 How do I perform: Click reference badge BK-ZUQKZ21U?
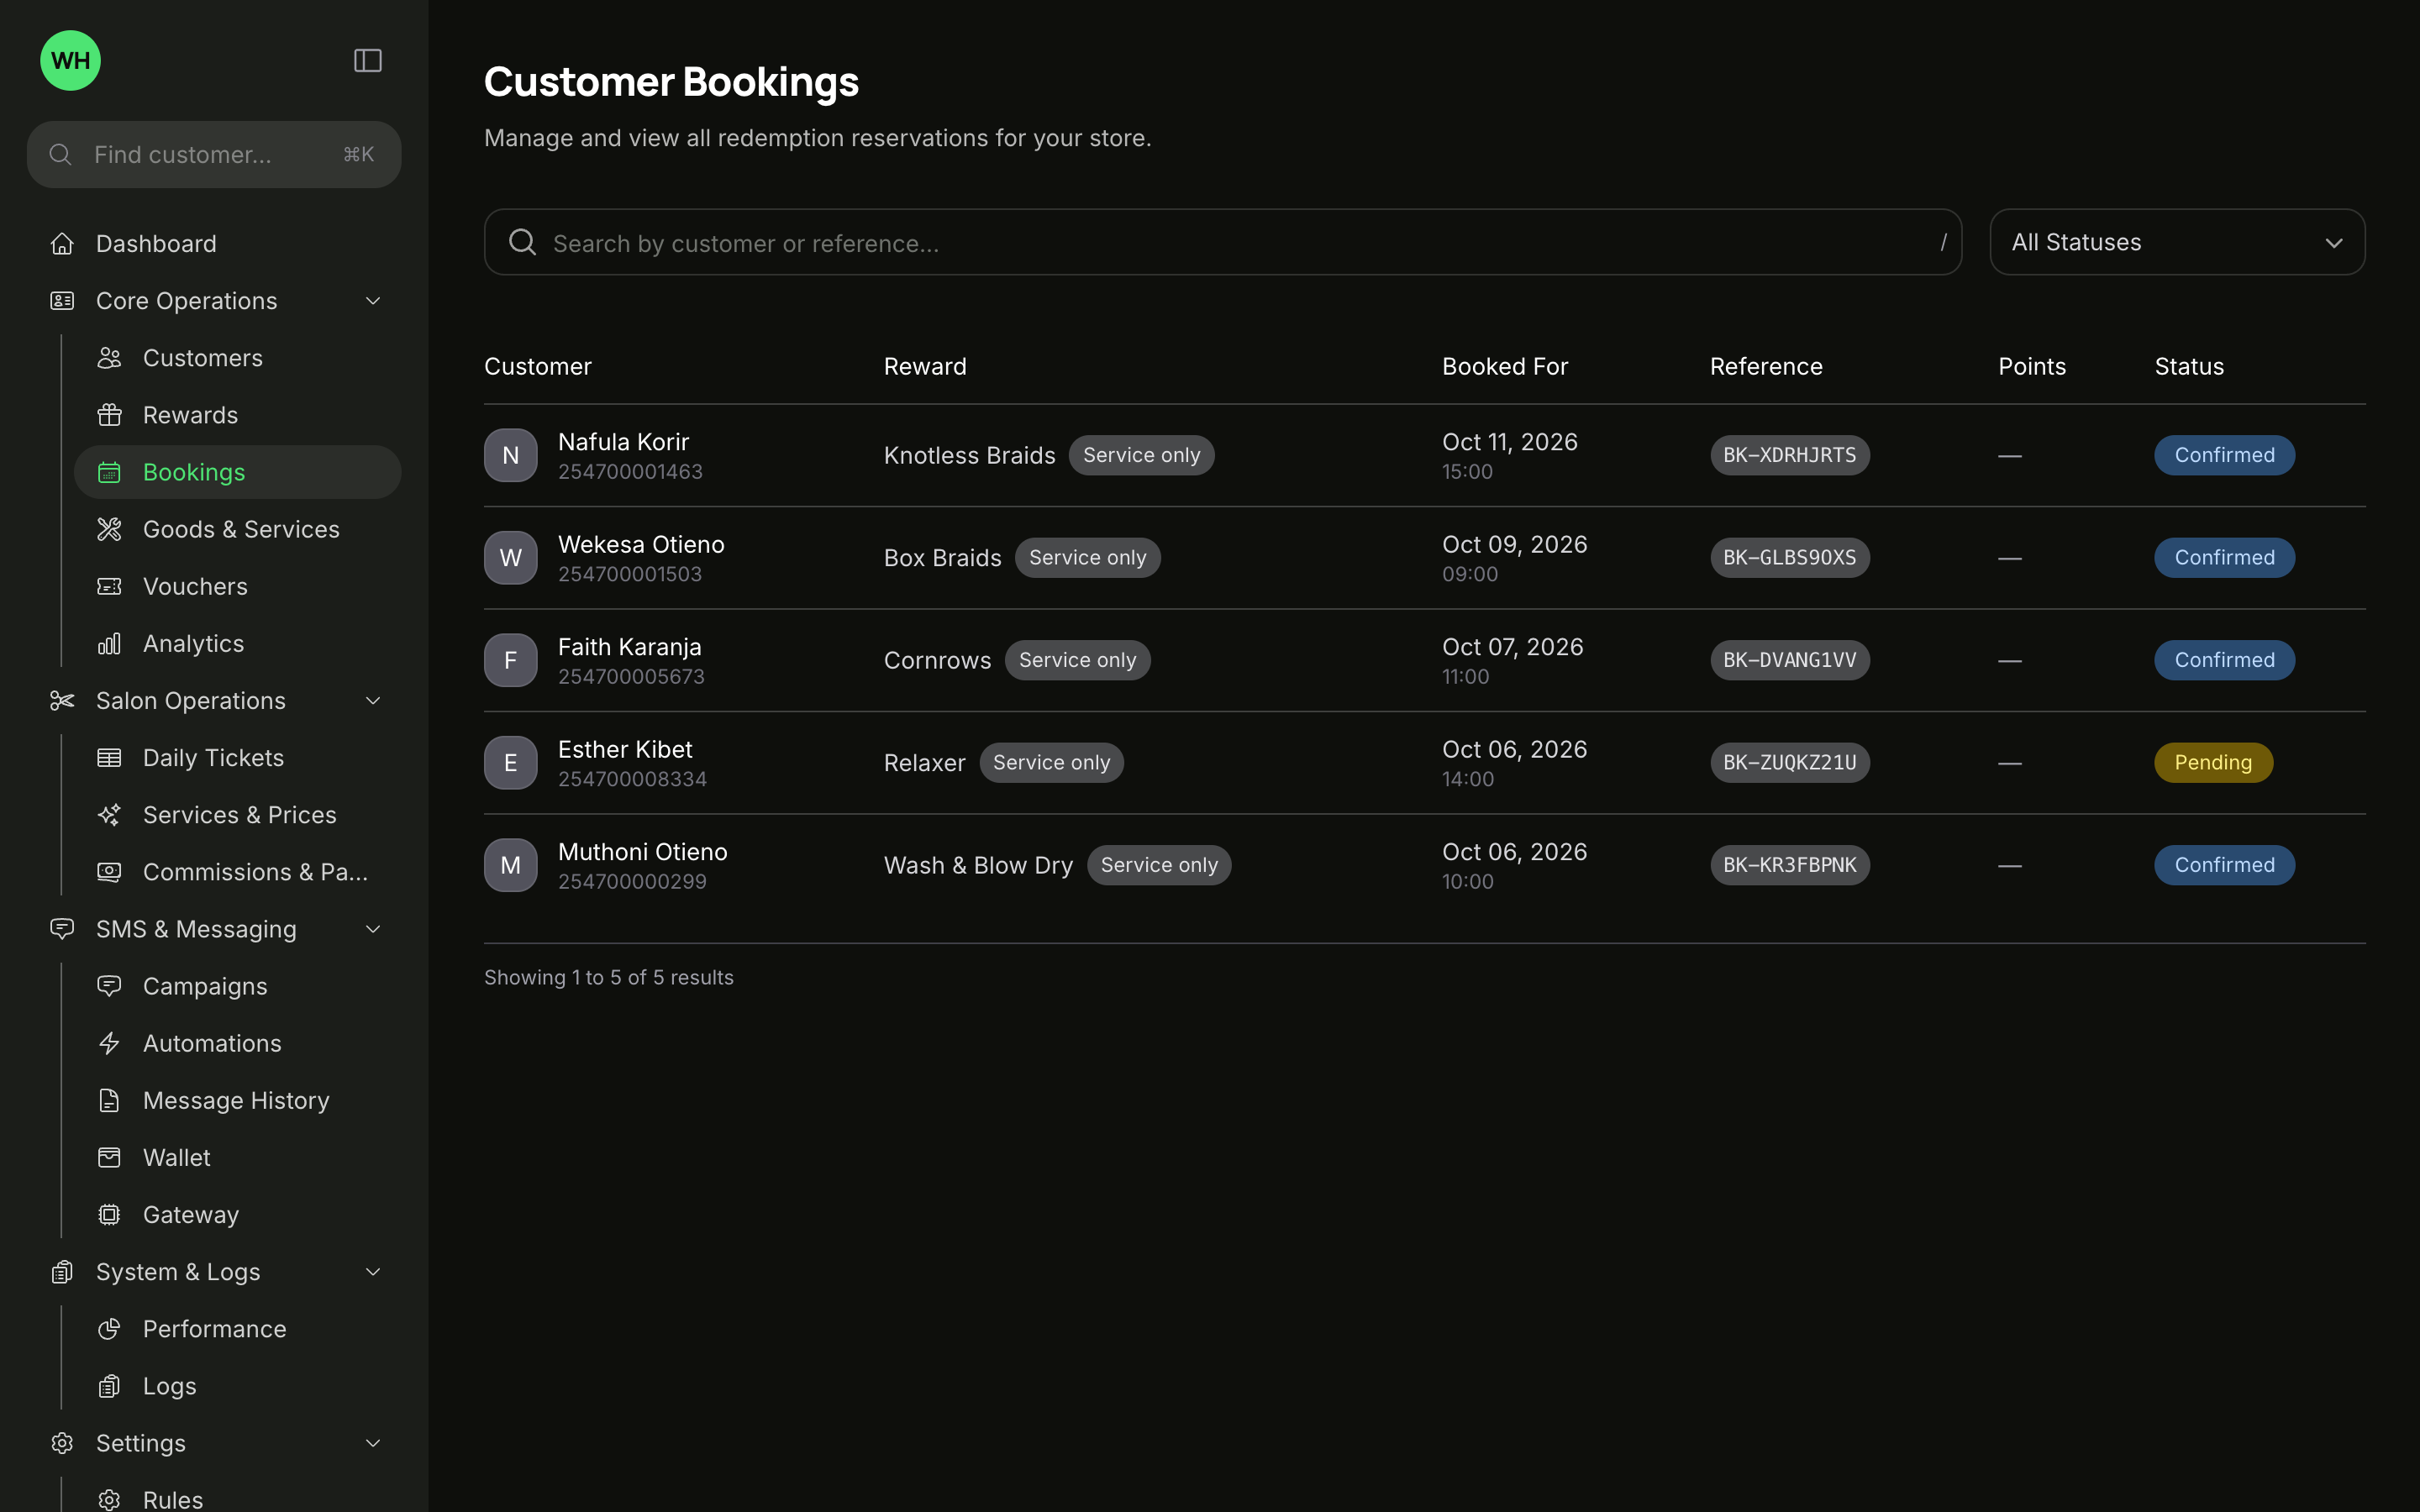click(1789, 762)
